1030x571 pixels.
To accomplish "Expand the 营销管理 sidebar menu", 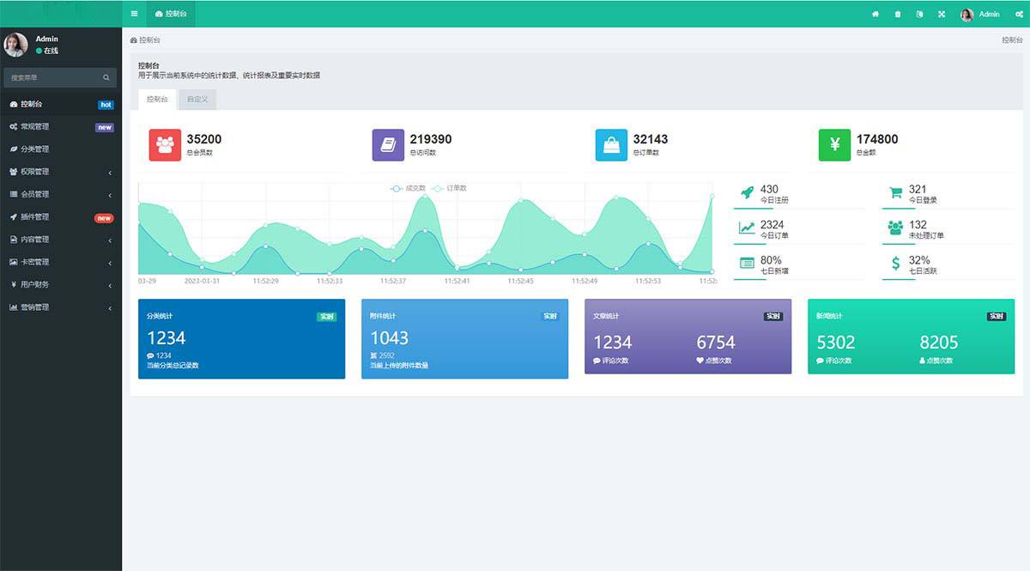I will (60, 307).
